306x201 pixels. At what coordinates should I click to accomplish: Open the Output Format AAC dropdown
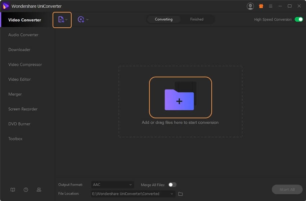[112, 184]
